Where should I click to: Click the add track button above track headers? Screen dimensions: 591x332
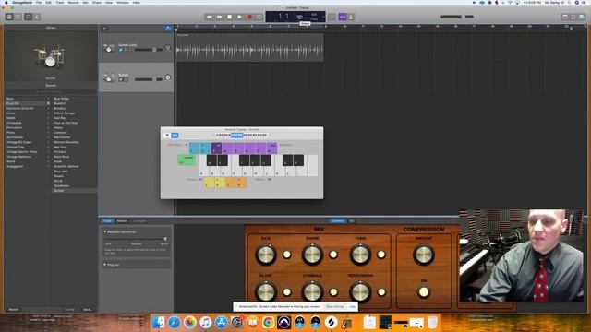tap(104, 29)
